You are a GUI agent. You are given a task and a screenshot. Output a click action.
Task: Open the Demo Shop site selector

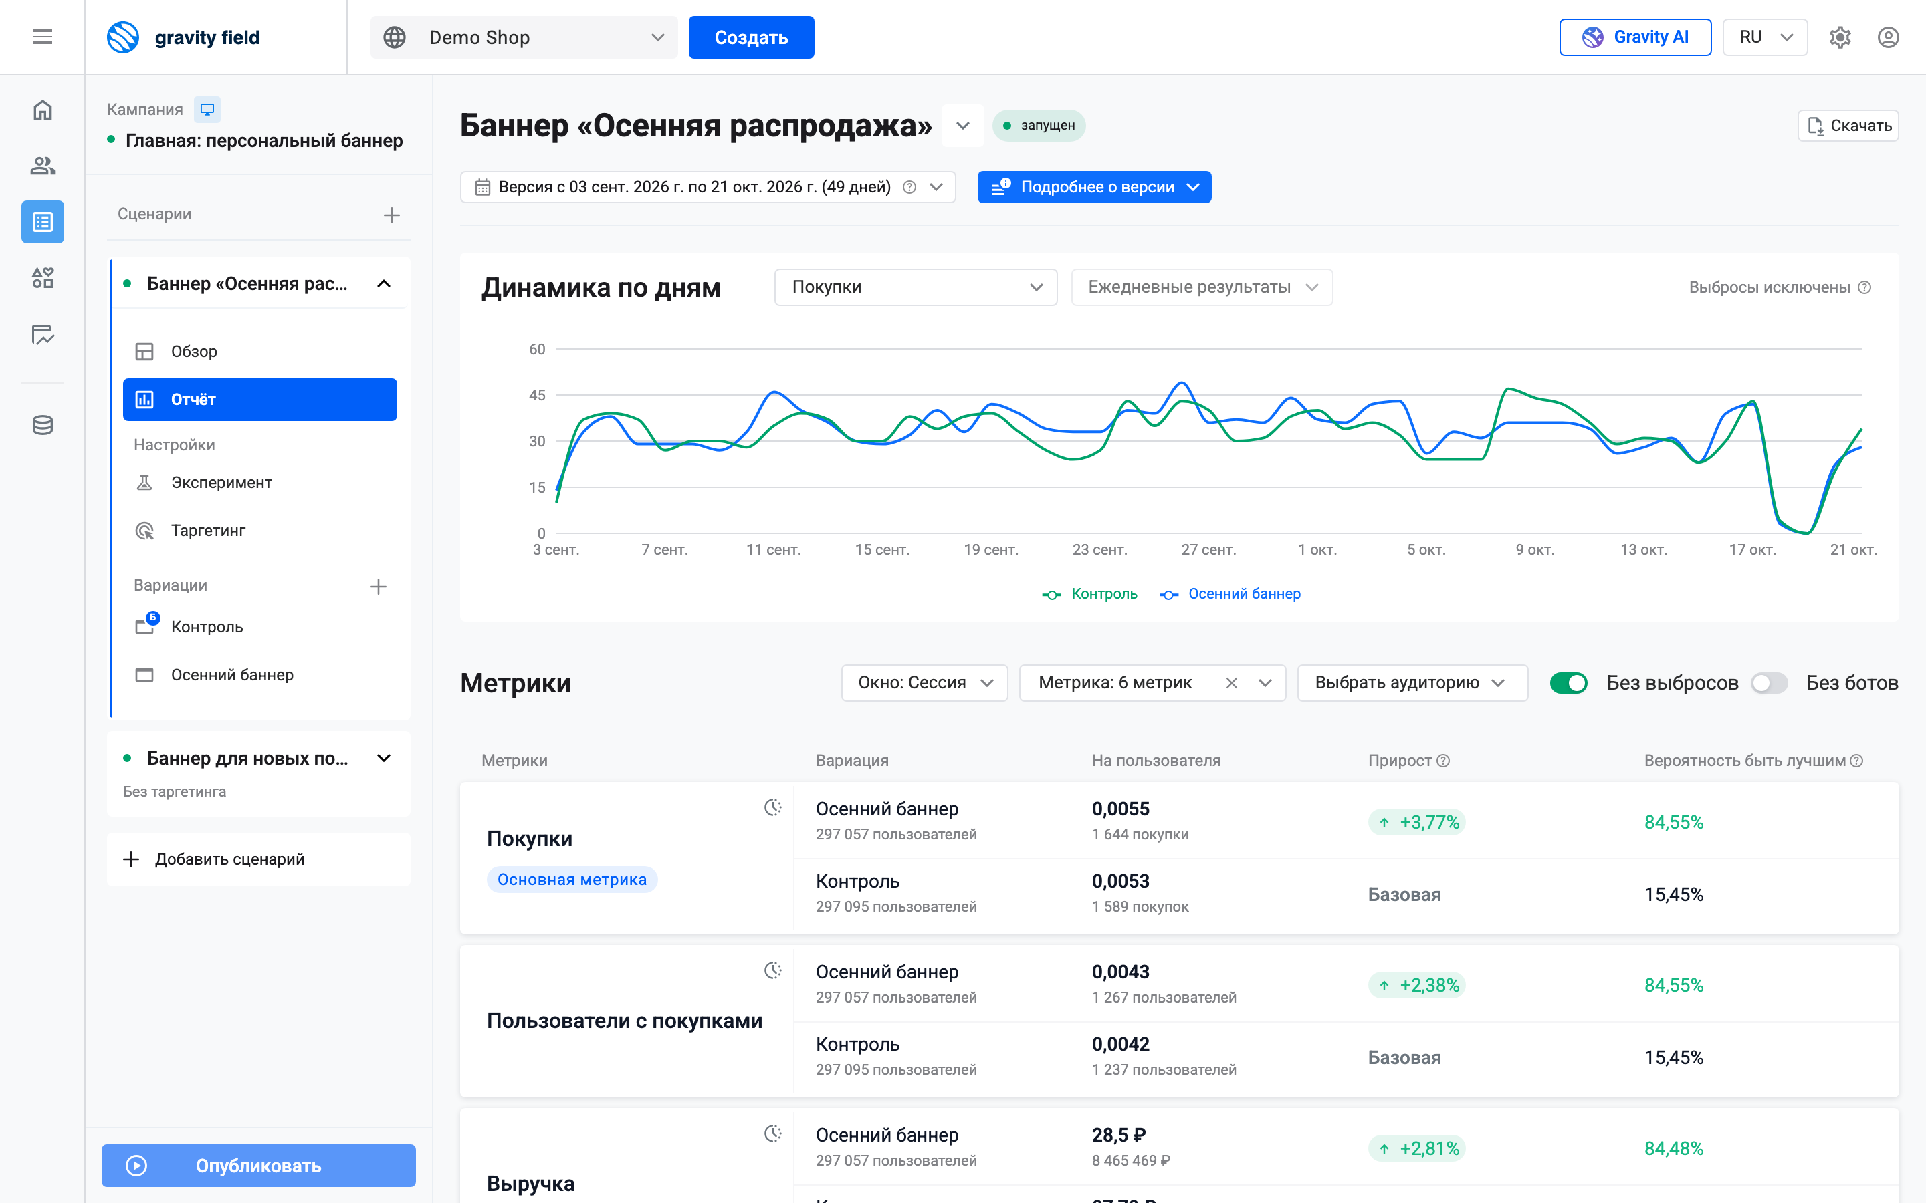[x=524, y=37]
